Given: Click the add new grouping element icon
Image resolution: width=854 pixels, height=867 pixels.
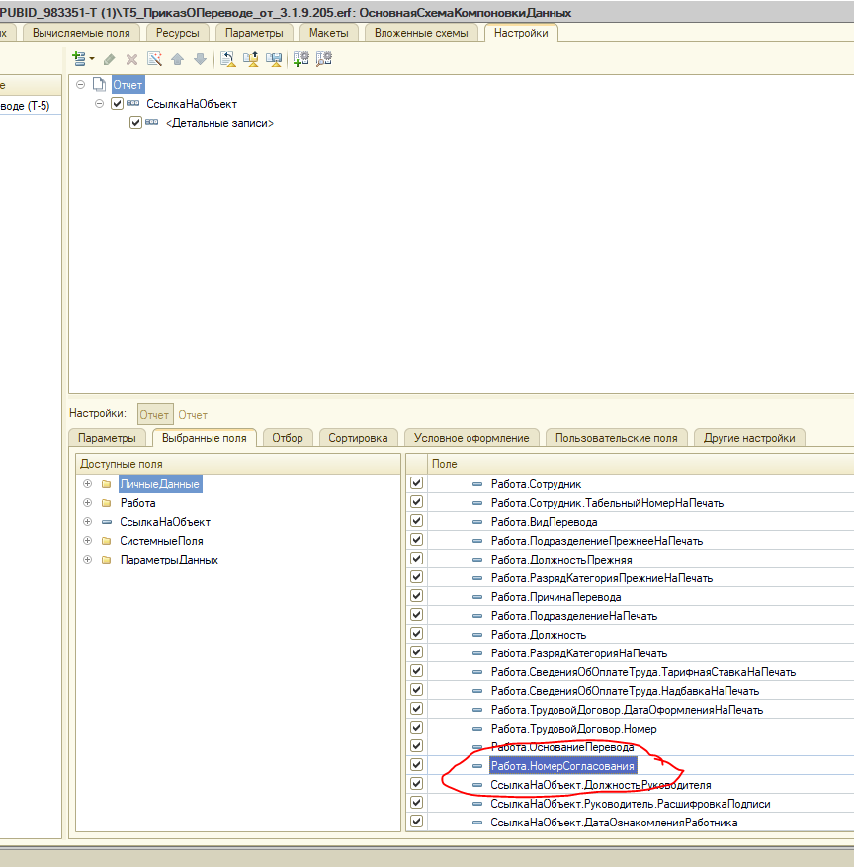Looking at the screenshot, I should 78,58.
